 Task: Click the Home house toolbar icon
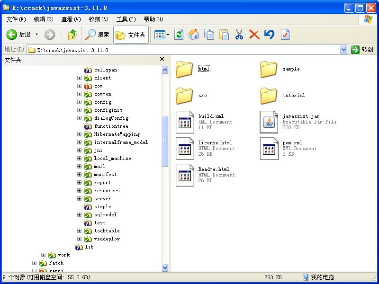click(194, 35)
